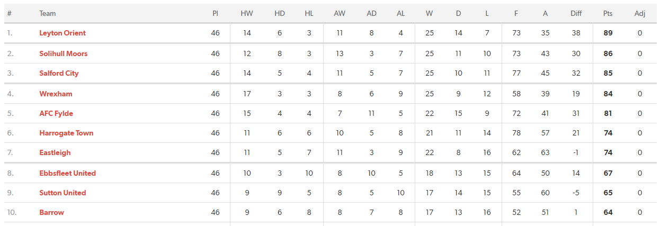Click the Diff column header
Image resolution: width=660 pixels, height=226 pixels.
coord(576,13)
